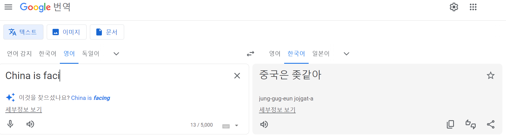Swap source and target languages
This screenshot has height=138, width=506.
250,54
